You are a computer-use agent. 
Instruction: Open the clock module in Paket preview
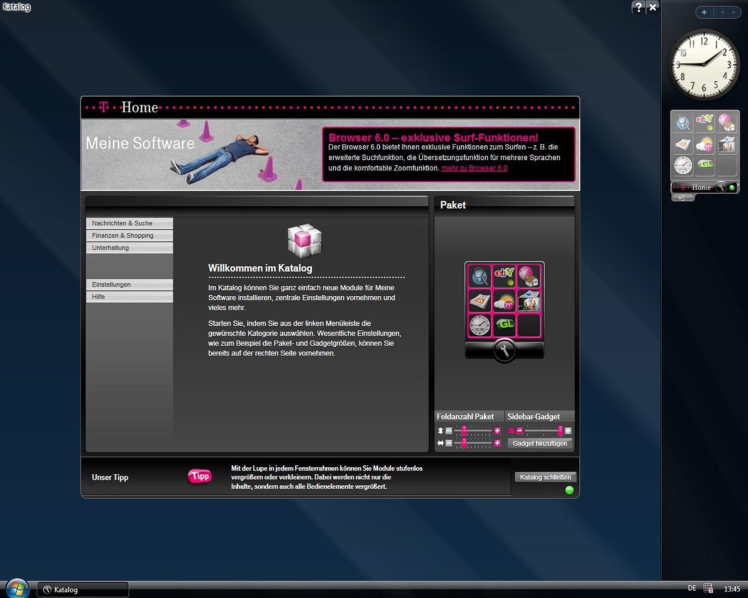pyautogui.click(x=480, y=325)
